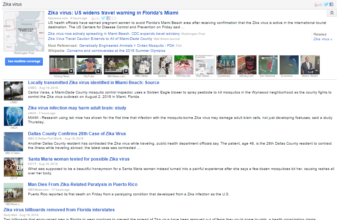The height and width of the screenshot is (220, 344).
Task: Open the Economic thumbnail image
Action: pos(289,65)
